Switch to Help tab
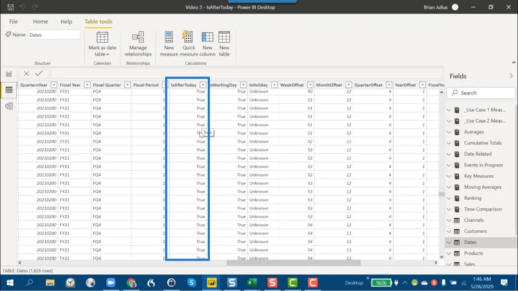This screenshot has height=291, width=518. tap(66, 21)
